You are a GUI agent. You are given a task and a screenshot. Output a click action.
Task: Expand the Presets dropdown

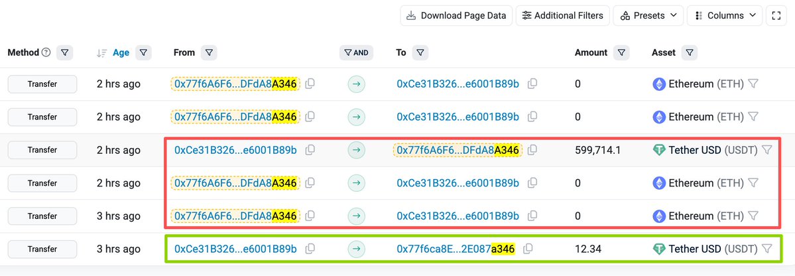648,15
